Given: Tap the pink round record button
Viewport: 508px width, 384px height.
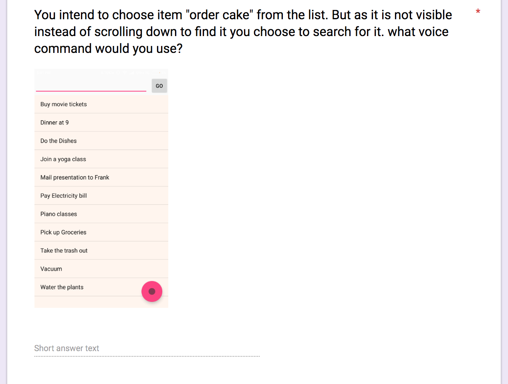Looking at the screenshot, I should point(152,291).
